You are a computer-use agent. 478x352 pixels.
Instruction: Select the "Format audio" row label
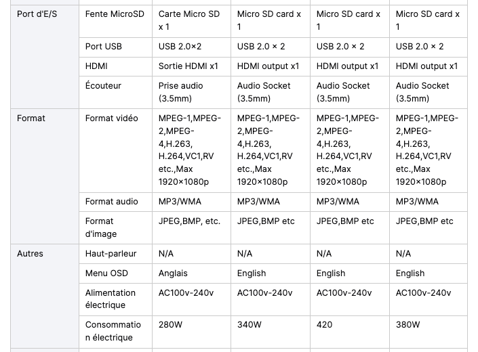pyautogui.click(x=112, y=202)
